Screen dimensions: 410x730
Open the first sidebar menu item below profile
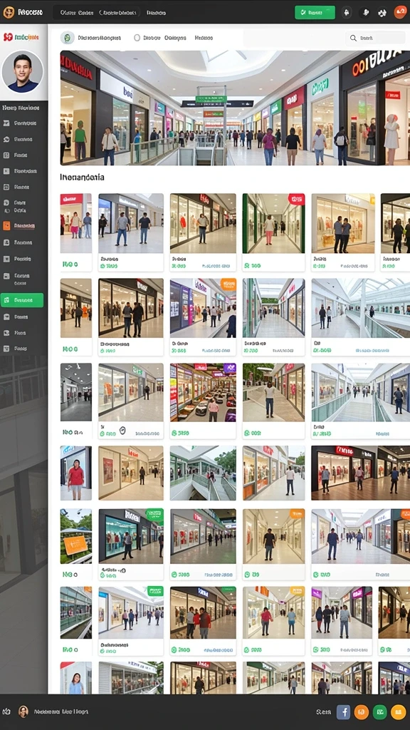tap(23, 123)
